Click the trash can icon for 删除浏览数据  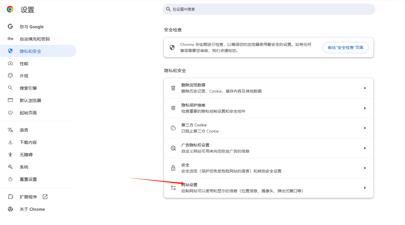(173, 88)
